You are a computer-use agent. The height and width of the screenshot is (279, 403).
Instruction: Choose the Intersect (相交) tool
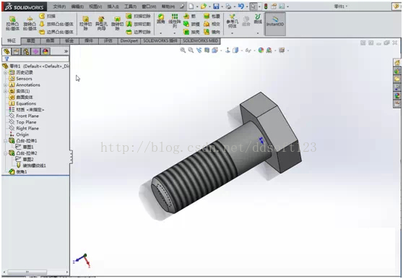pyautogui.click(x=212, y=24)
